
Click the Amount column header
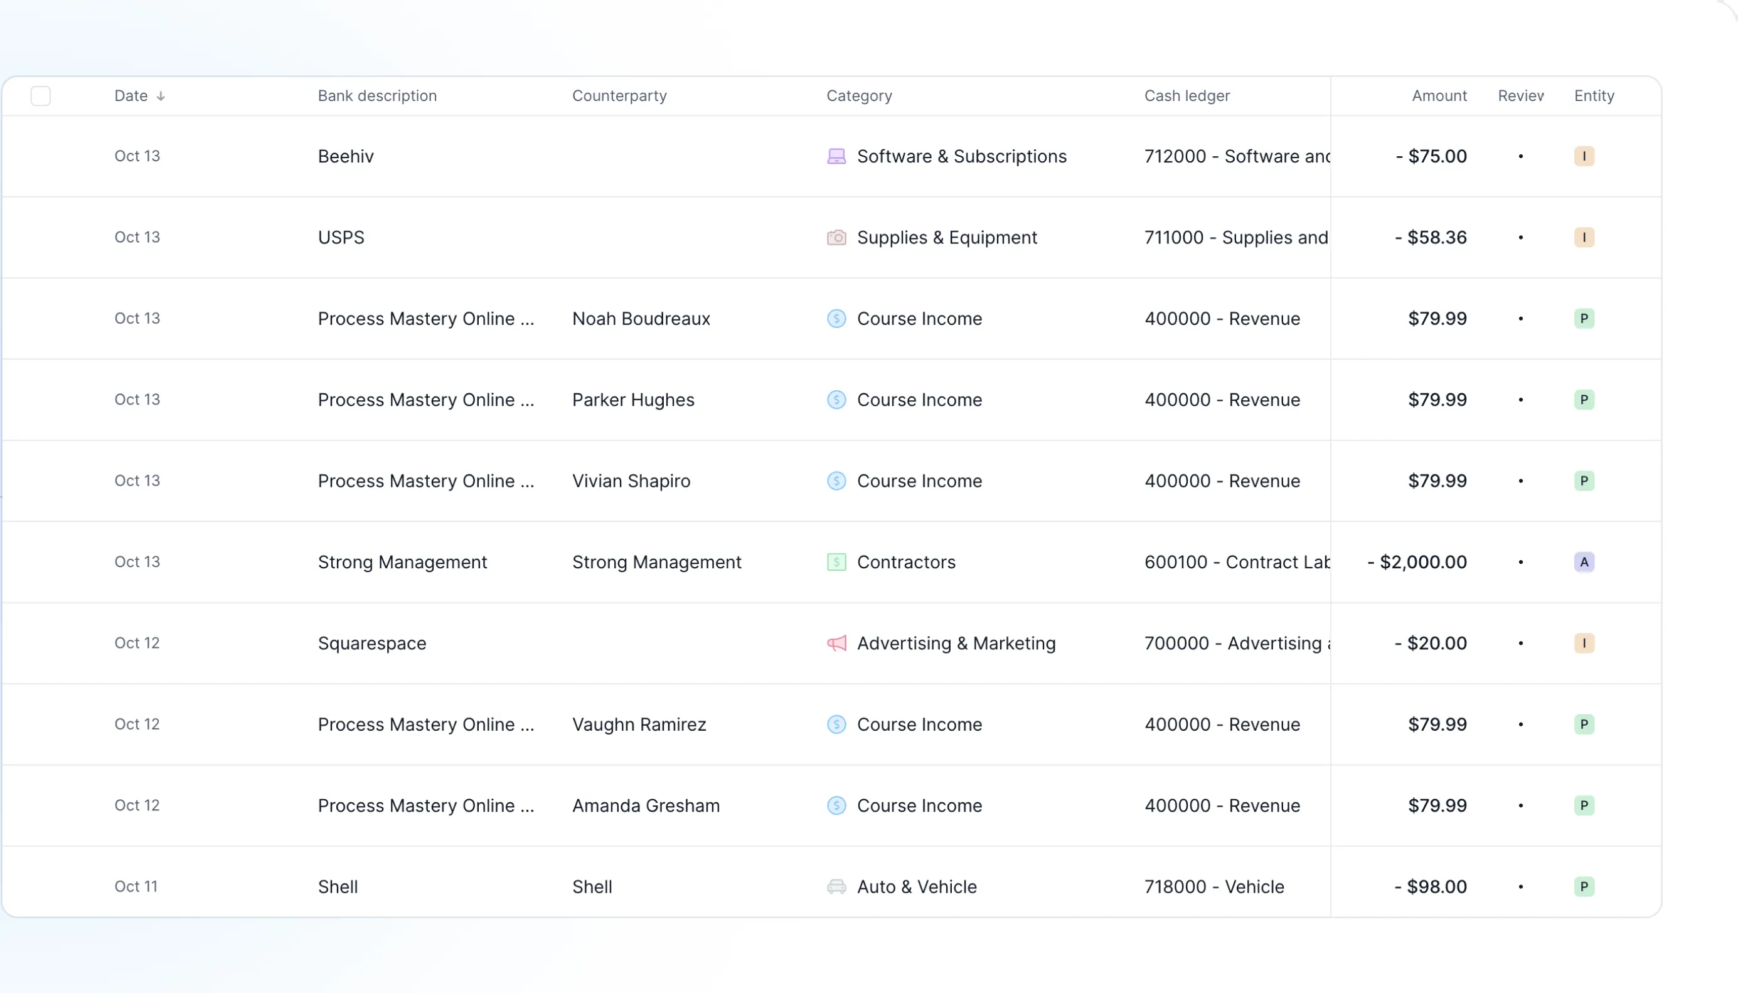(x=1439, y=96)
